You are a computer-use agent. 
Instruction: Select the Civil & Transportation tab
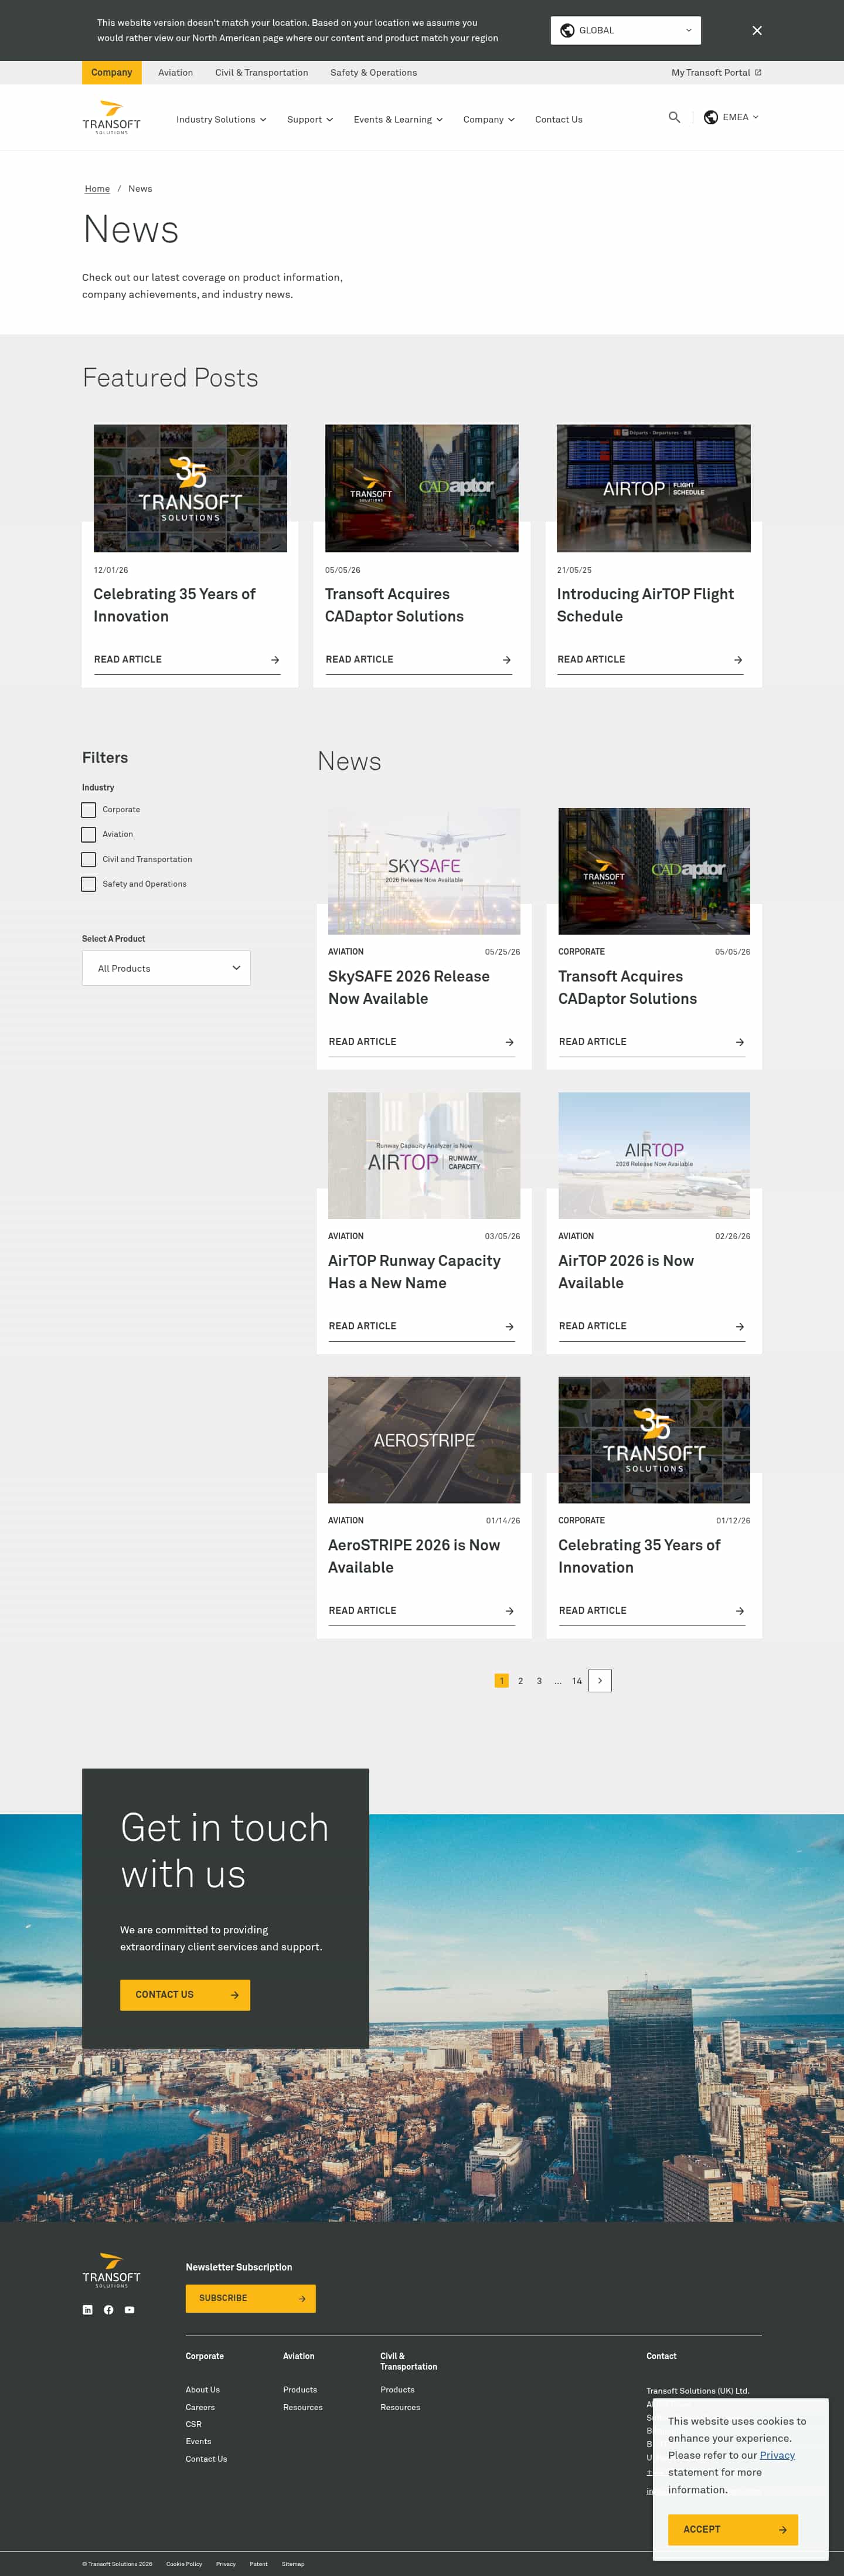coord(261,72)
